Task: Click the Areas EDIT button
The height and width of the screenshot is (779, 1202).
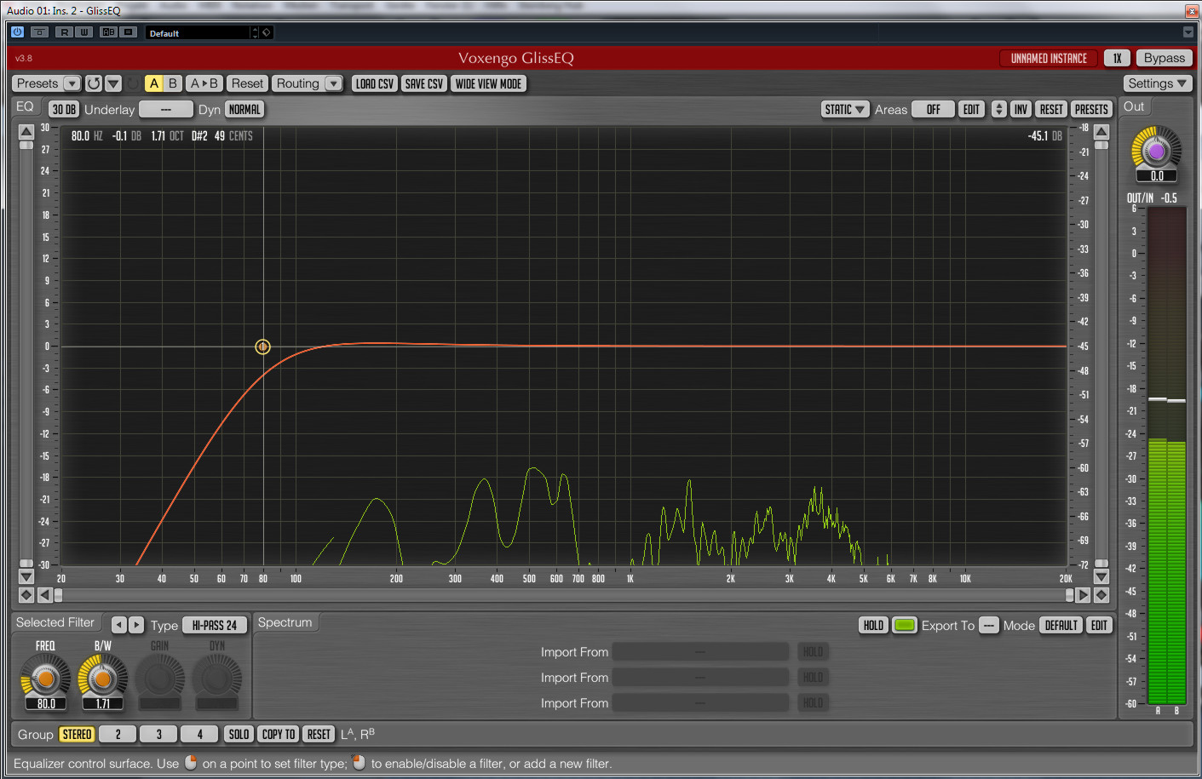Action: (x=971, y=109)
